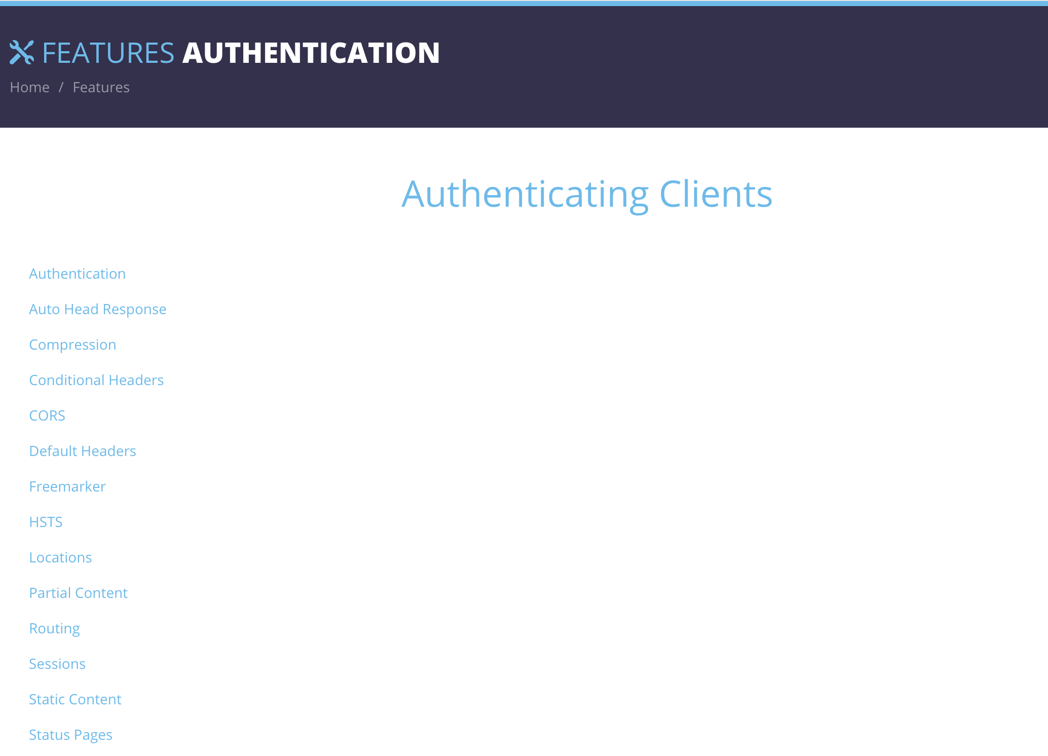Select the Authentication sidebar link
The width and height of the screenshot is (1048, 756).
77,273
